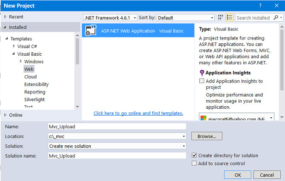Collapse the Templates tree node
285x181 pixels.
click(7, 38)
